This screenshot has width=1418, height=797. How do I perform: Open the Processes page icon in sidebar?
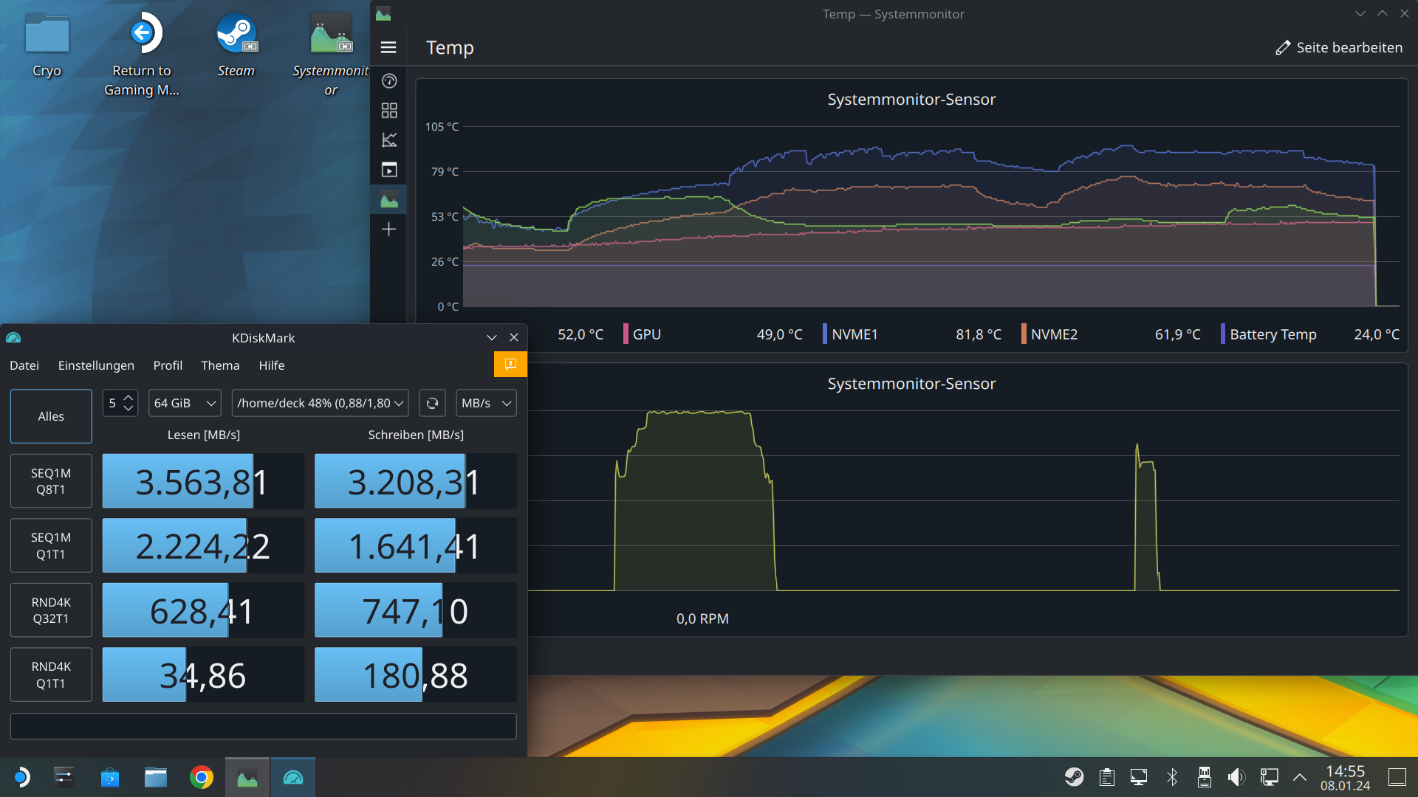(389, 170)
